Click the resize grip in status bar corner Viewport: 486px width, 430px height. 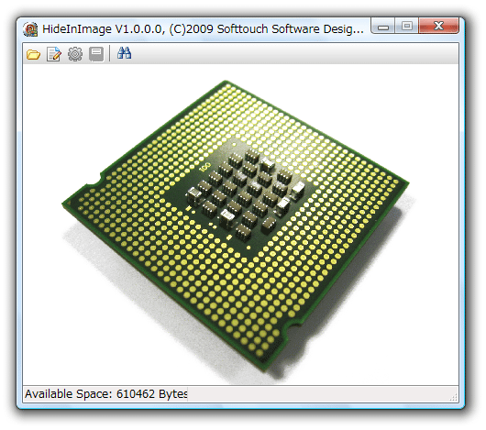pyautogui.click(x=454, y=397)
